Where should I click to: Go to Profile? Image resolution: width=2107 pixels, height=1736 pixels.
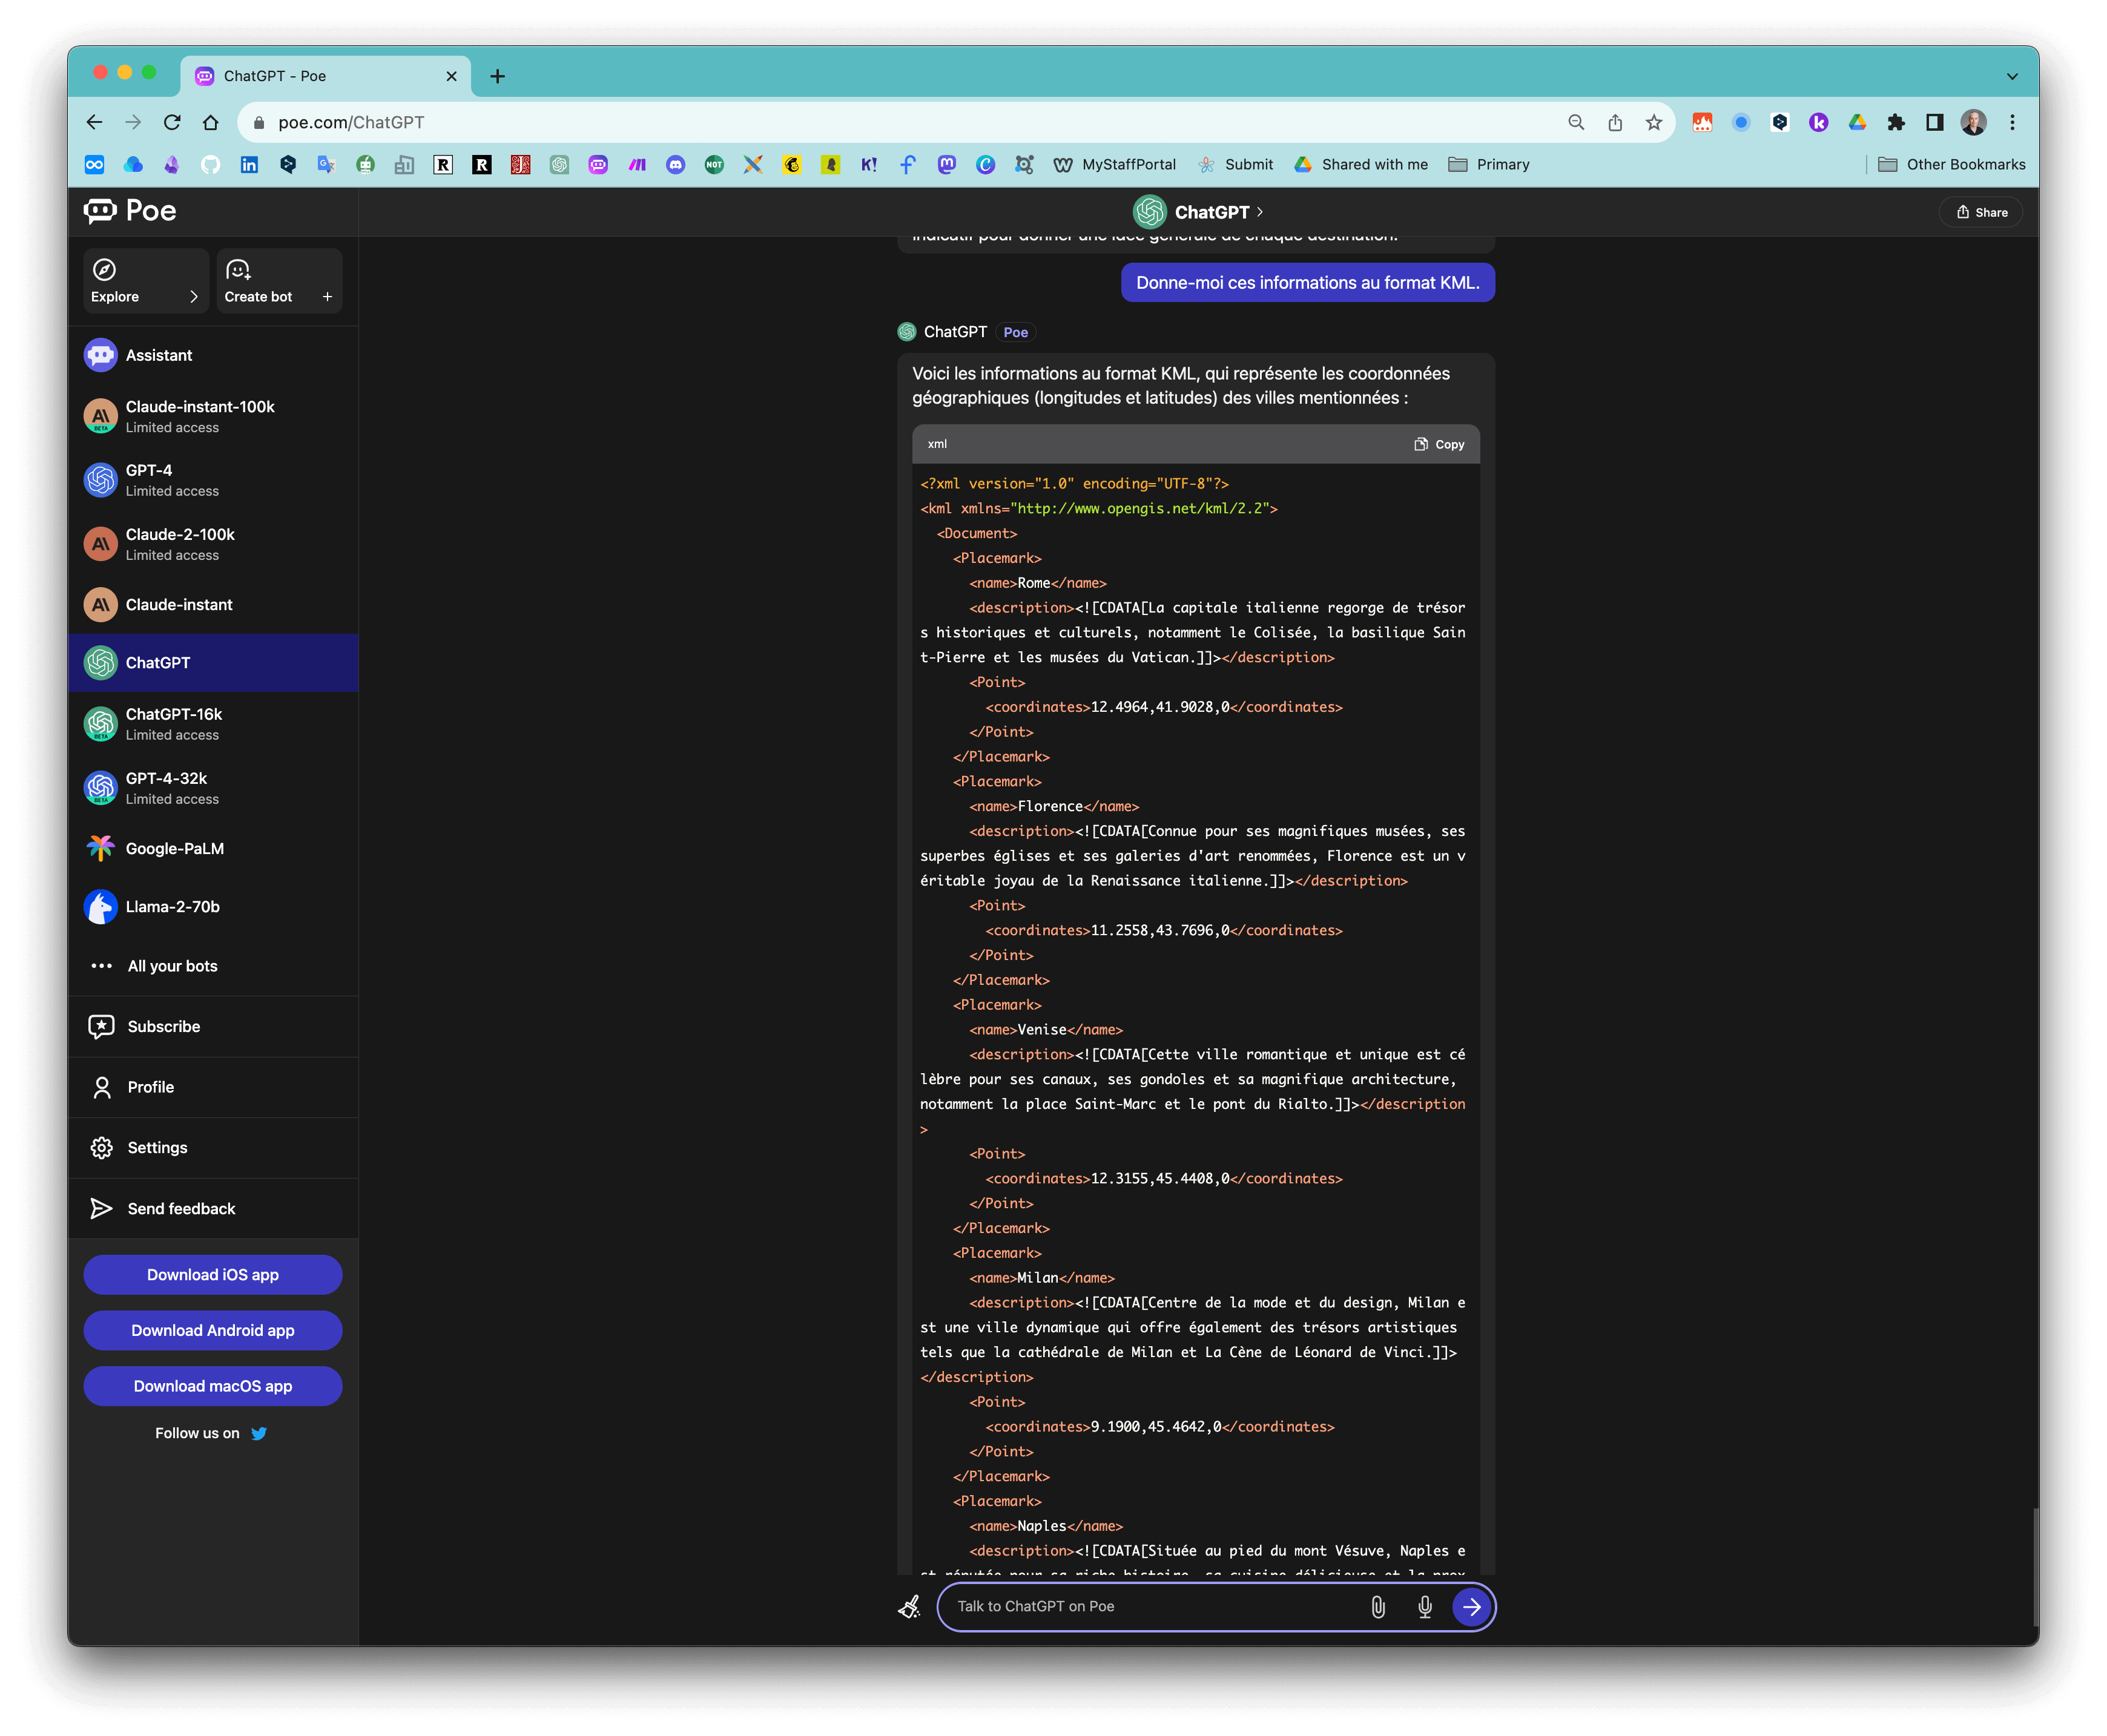coord(213,1087)
